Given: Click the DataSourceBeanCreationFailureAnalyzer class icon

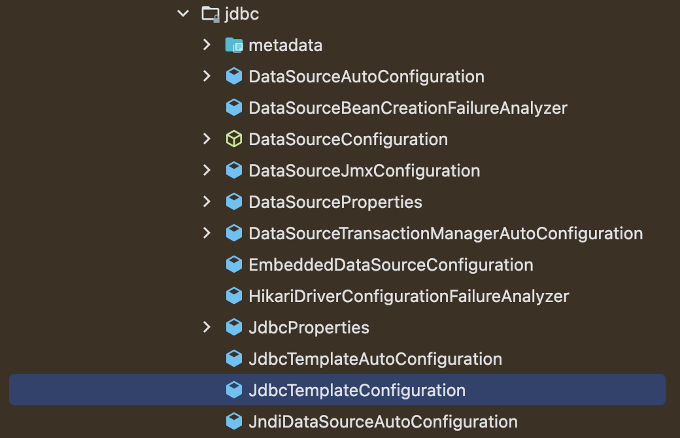Looking at the screenshot, I should click(x=234, y=108).
